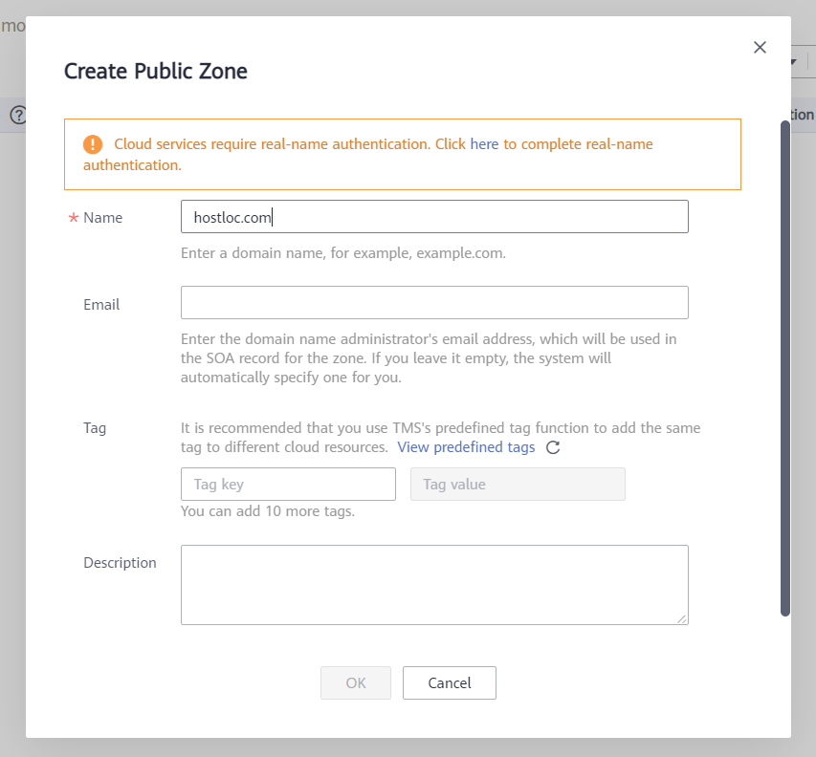
Task: Open the dropdown arrow behind the dialog's top-right corner
Action: click(794, 62)
